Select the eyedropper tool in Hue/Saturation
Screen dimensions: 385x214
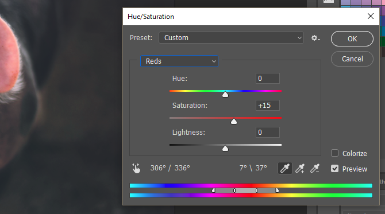(285, 168)
